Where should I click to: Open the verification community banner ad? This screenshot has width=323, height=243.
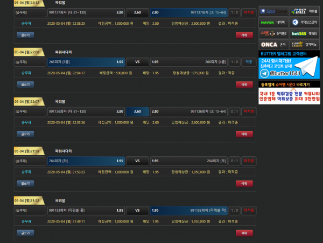click(x=289, y=95)
